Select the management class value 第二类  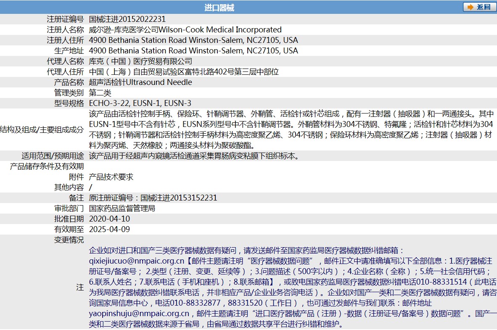point(100,93)
